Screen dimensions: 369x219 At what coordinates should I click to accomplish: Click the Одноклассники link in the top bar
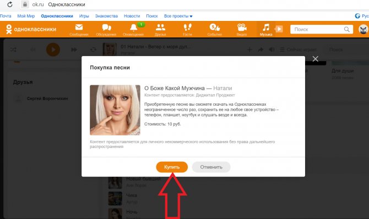point(57,16)
